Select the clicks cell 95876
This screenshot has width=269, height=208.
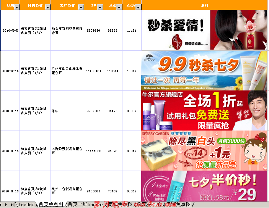pos(113,151)
